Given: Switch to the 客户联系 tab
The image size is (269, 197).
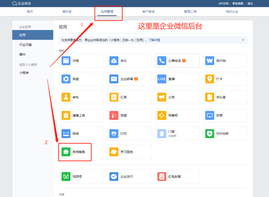Looking at the screenshot, I should point(148,12).
